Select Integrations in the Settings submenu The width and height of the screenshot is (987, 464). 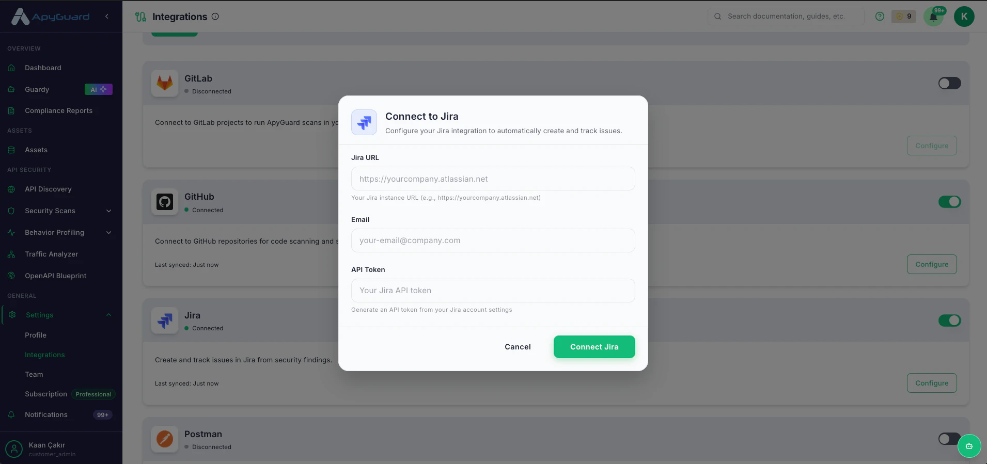click(x=45, y=355)
